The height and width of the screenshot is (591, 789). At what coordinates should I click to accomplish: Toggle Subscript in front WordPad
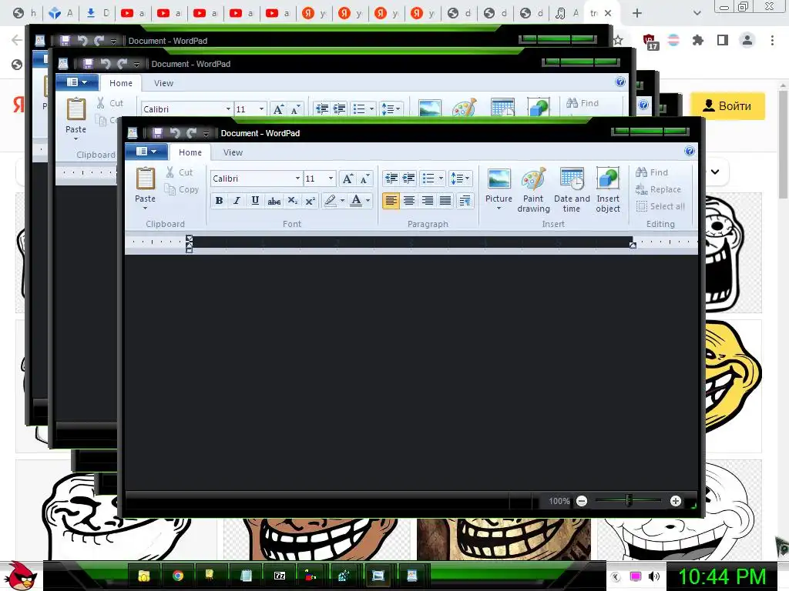coord(292,201)
